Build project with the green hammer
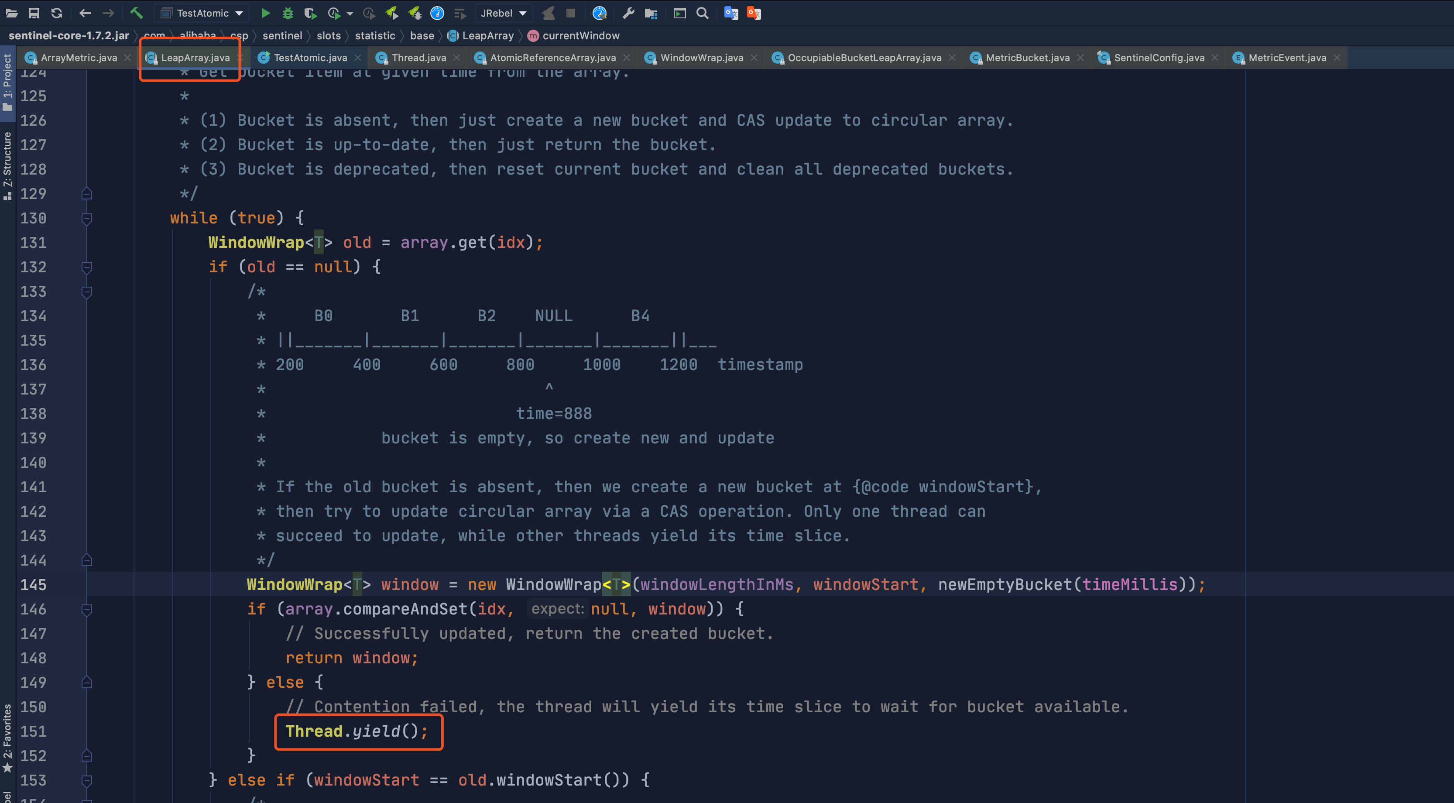This screenshot has width=1454, height=803. (x=136, y=13)
